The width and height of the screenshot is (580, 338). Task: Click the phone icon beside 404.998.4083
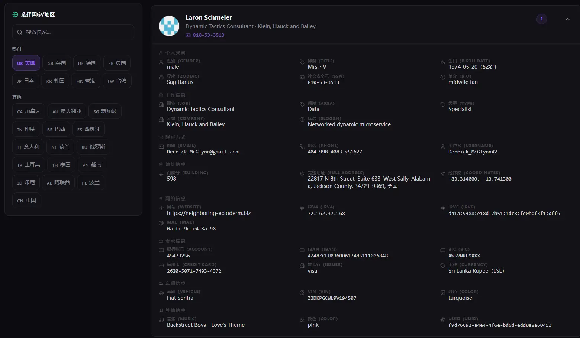(x=302, y=147)
